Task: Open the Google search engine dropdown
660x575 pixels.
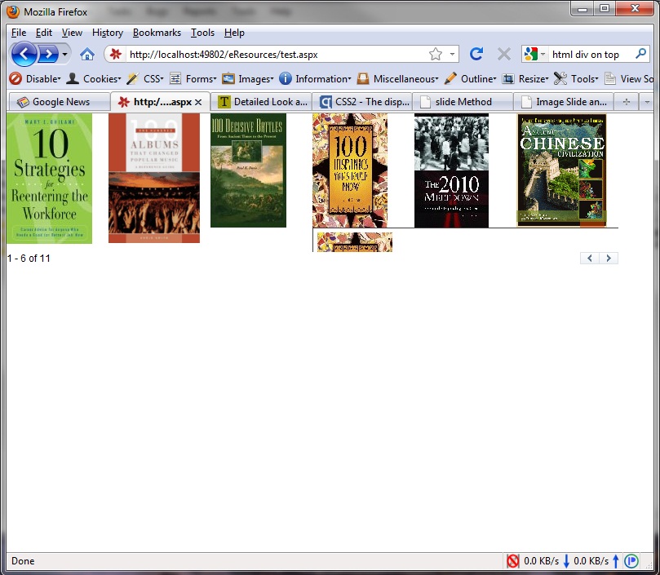Action: tap(534, 55)
